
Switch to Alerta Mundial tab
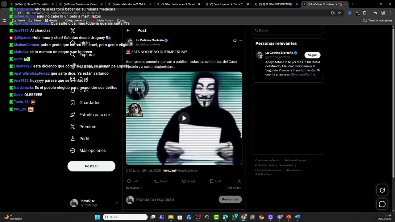click(x=129, y=4)
